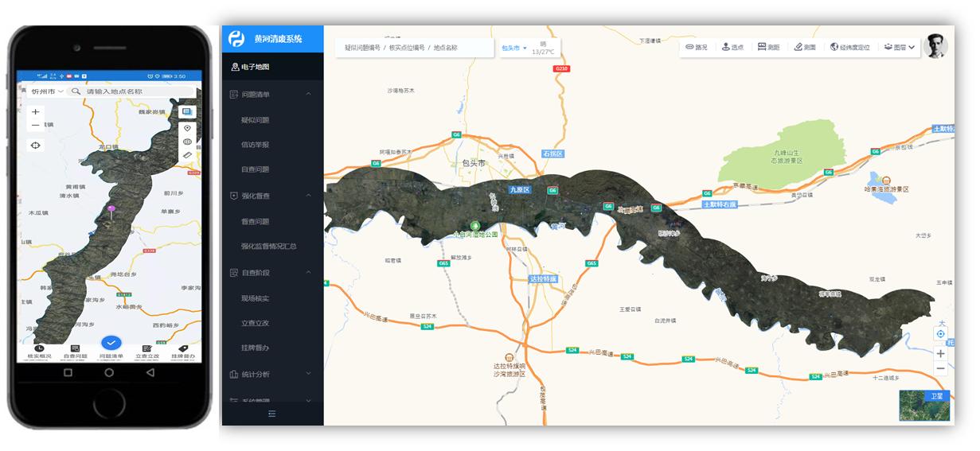Screen dimensions: 980x451
Task: Click the phone map locate crosshair icon
Action: tap(35, 145)
